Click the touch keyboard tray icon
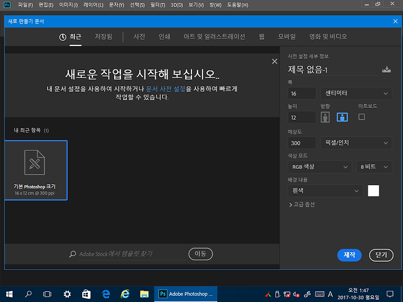 [x=320, y=294]
